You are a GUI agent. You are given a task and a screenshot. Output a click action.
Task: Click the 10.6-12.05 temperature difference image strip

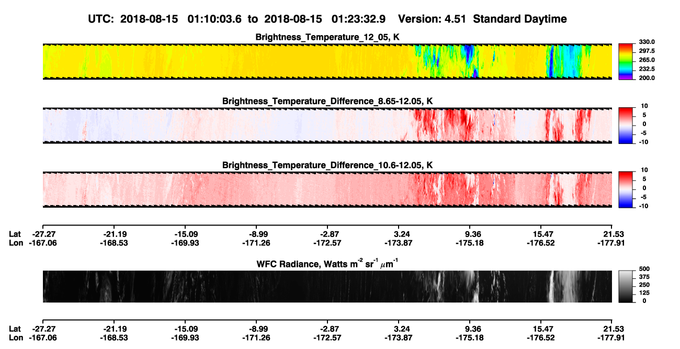[x=327, y=189]
